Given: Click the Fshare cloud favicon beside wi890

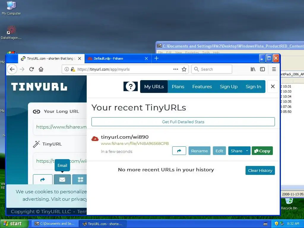Looking at the screenshot, I should pyautogui.click(x=95, y=138).
